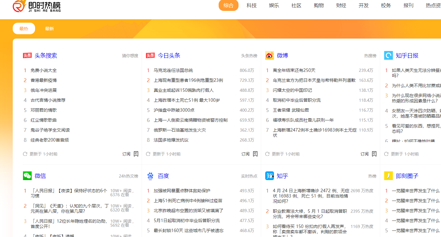The height and width of the screenshot is (237, 441).
Task: Click 订阅 in the 微博 card
Action: click(365, 154)
